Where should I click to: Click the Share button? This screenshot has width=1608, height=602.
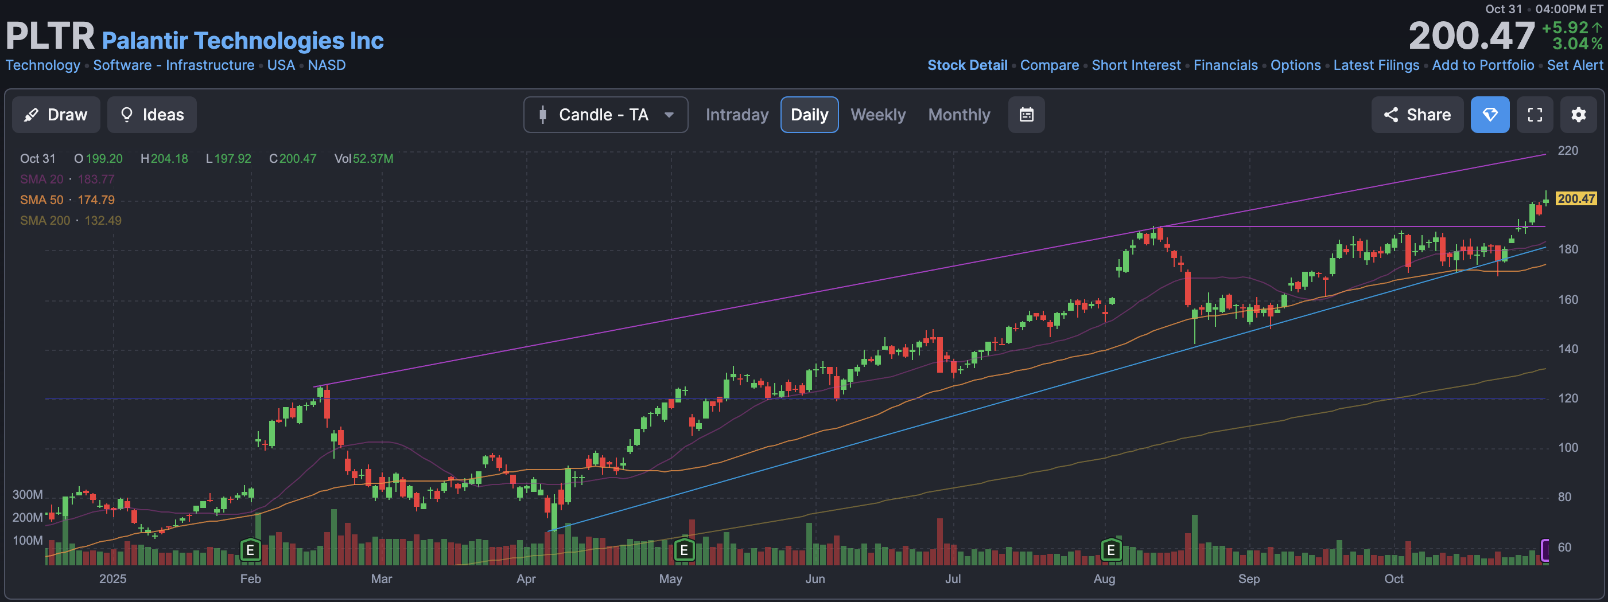pyautogui.click(x=1417, y=115)
